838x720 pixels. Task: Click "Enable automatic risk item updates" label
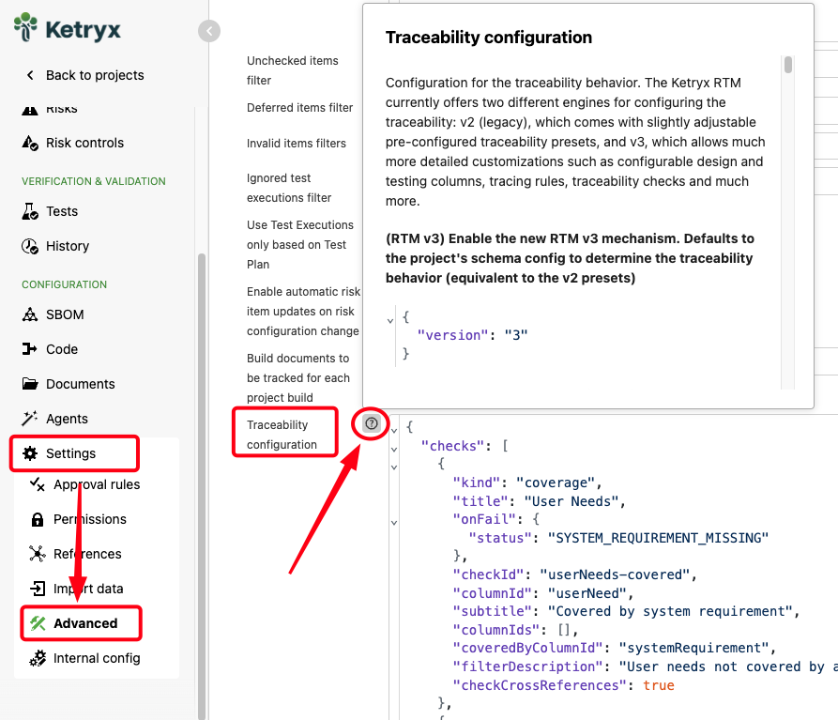(303, 311)
